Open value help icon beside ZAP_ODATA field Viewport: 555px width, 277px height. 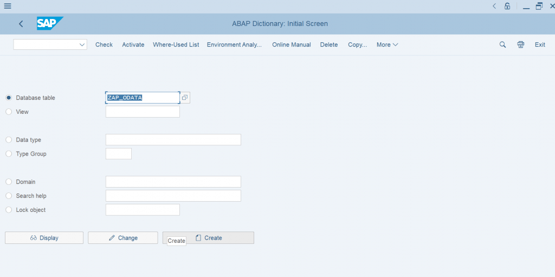[x=185, y=98]
